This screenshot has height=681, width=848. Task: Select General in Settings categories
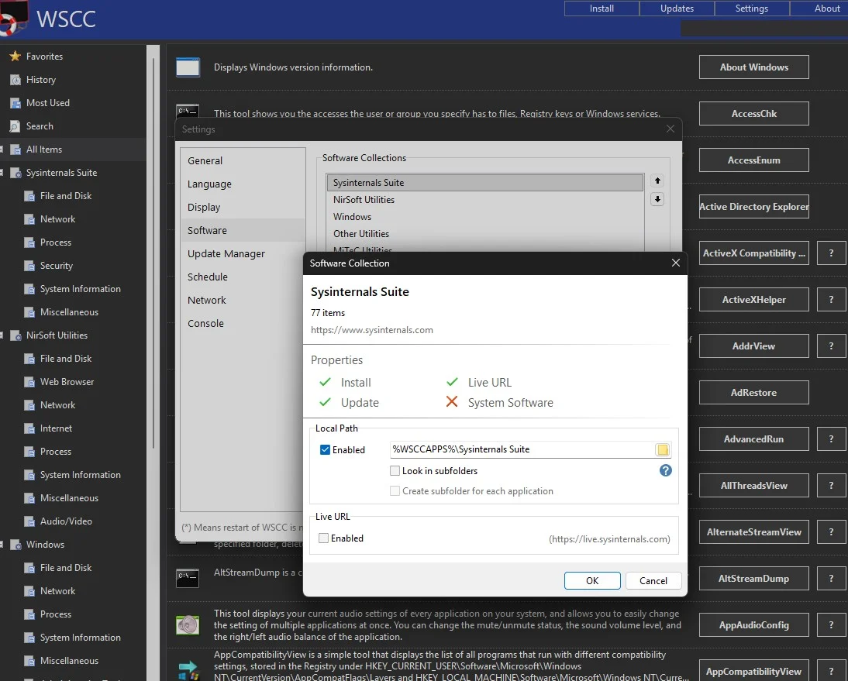click(243, 160)
